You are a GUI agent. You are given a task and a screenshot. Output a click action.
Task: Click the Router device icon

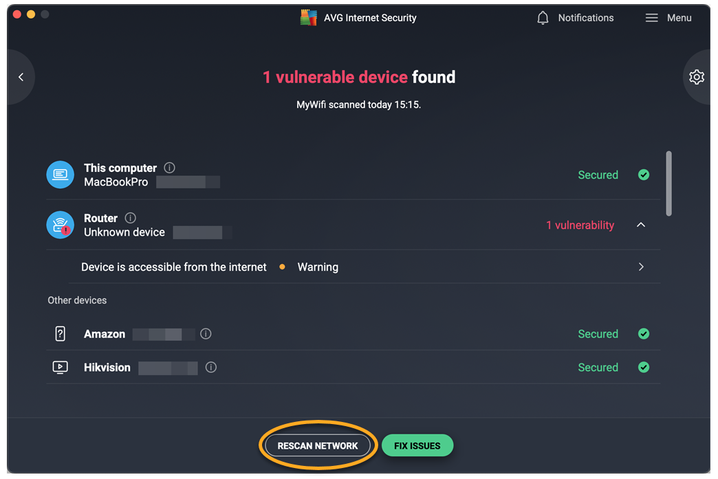(61, 225)
